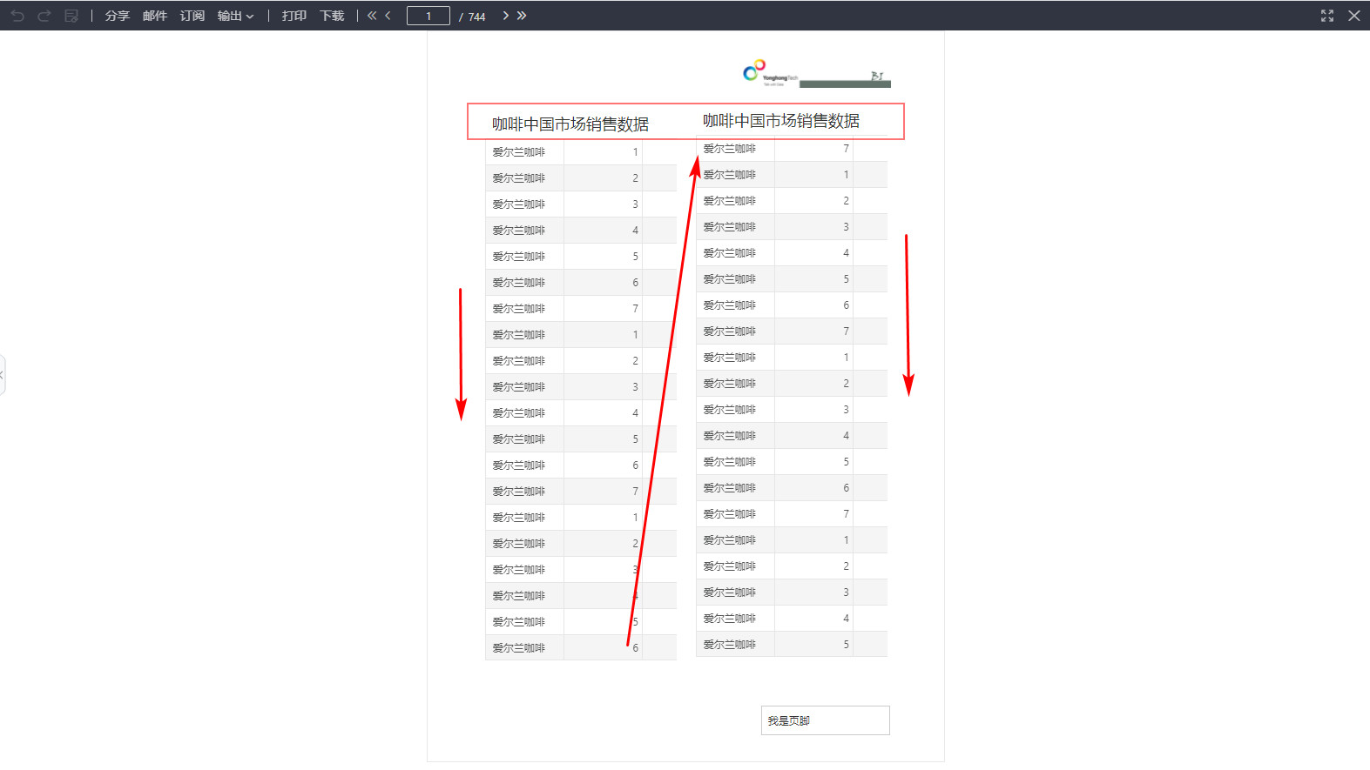Click last 爱尔兰咖啡 cell in right table
The image size is (1370, 770).
pyautogui.click(x=735, y=645)
